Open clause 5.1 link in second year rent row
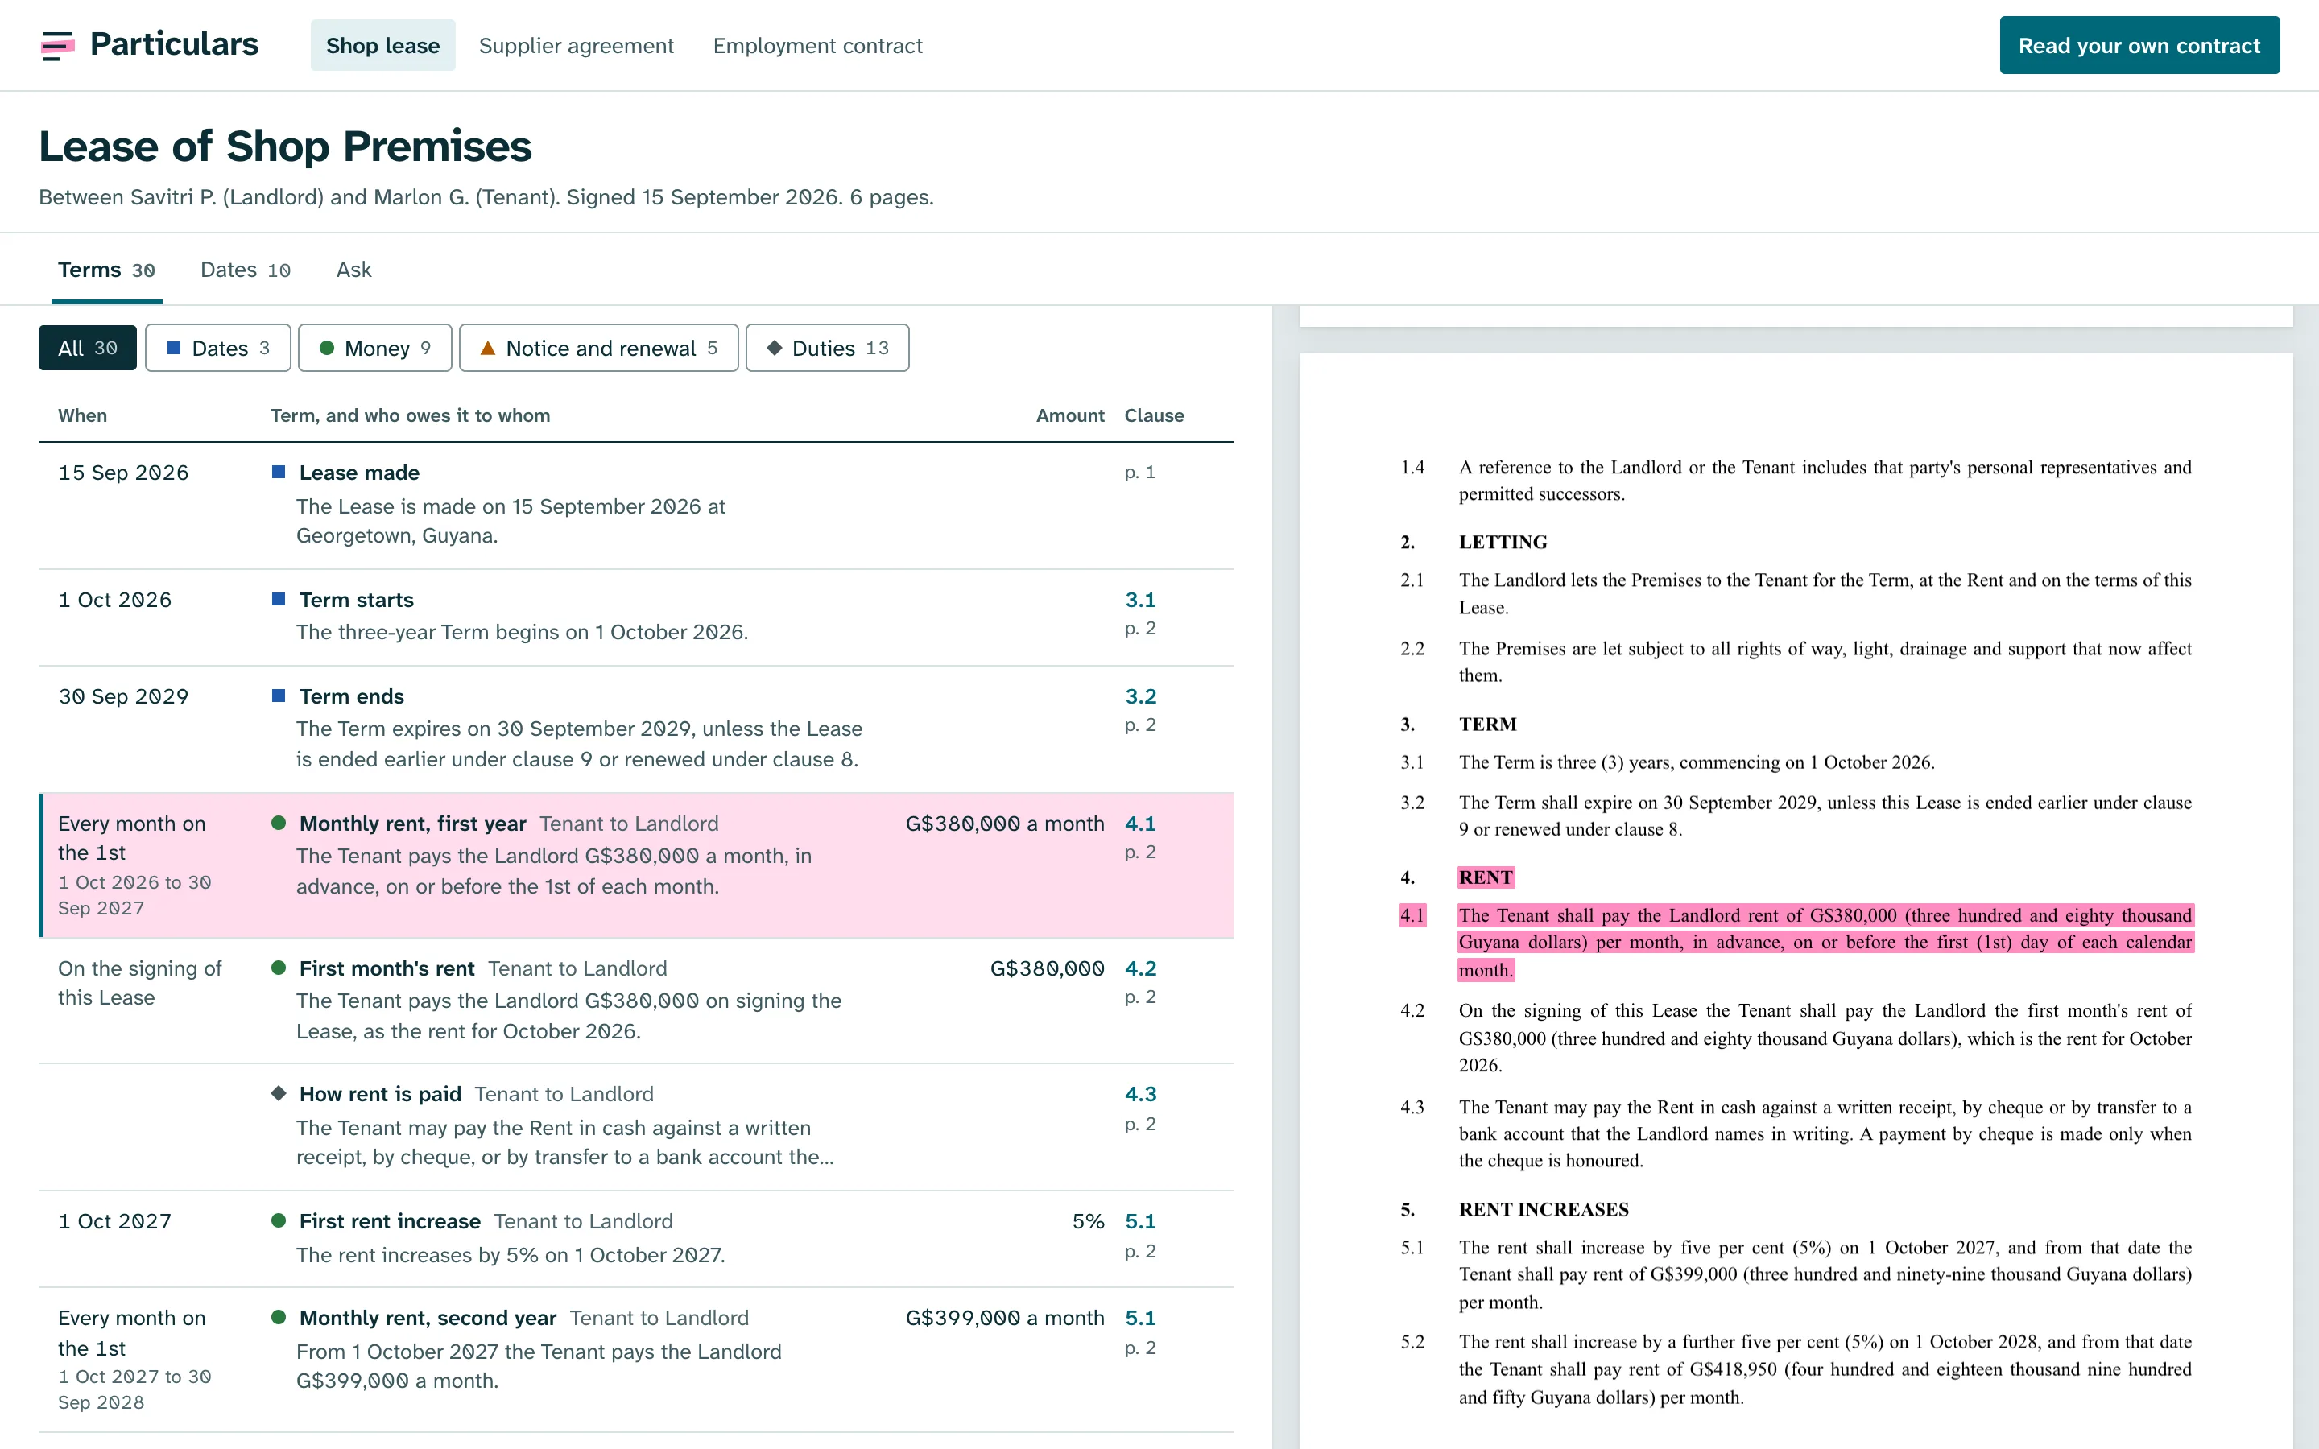 (x=1140, y=1319)
